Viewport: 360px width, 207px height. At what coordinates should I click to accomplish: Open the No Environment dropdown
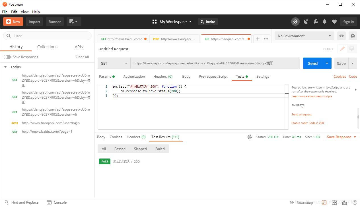pos(305,36)
